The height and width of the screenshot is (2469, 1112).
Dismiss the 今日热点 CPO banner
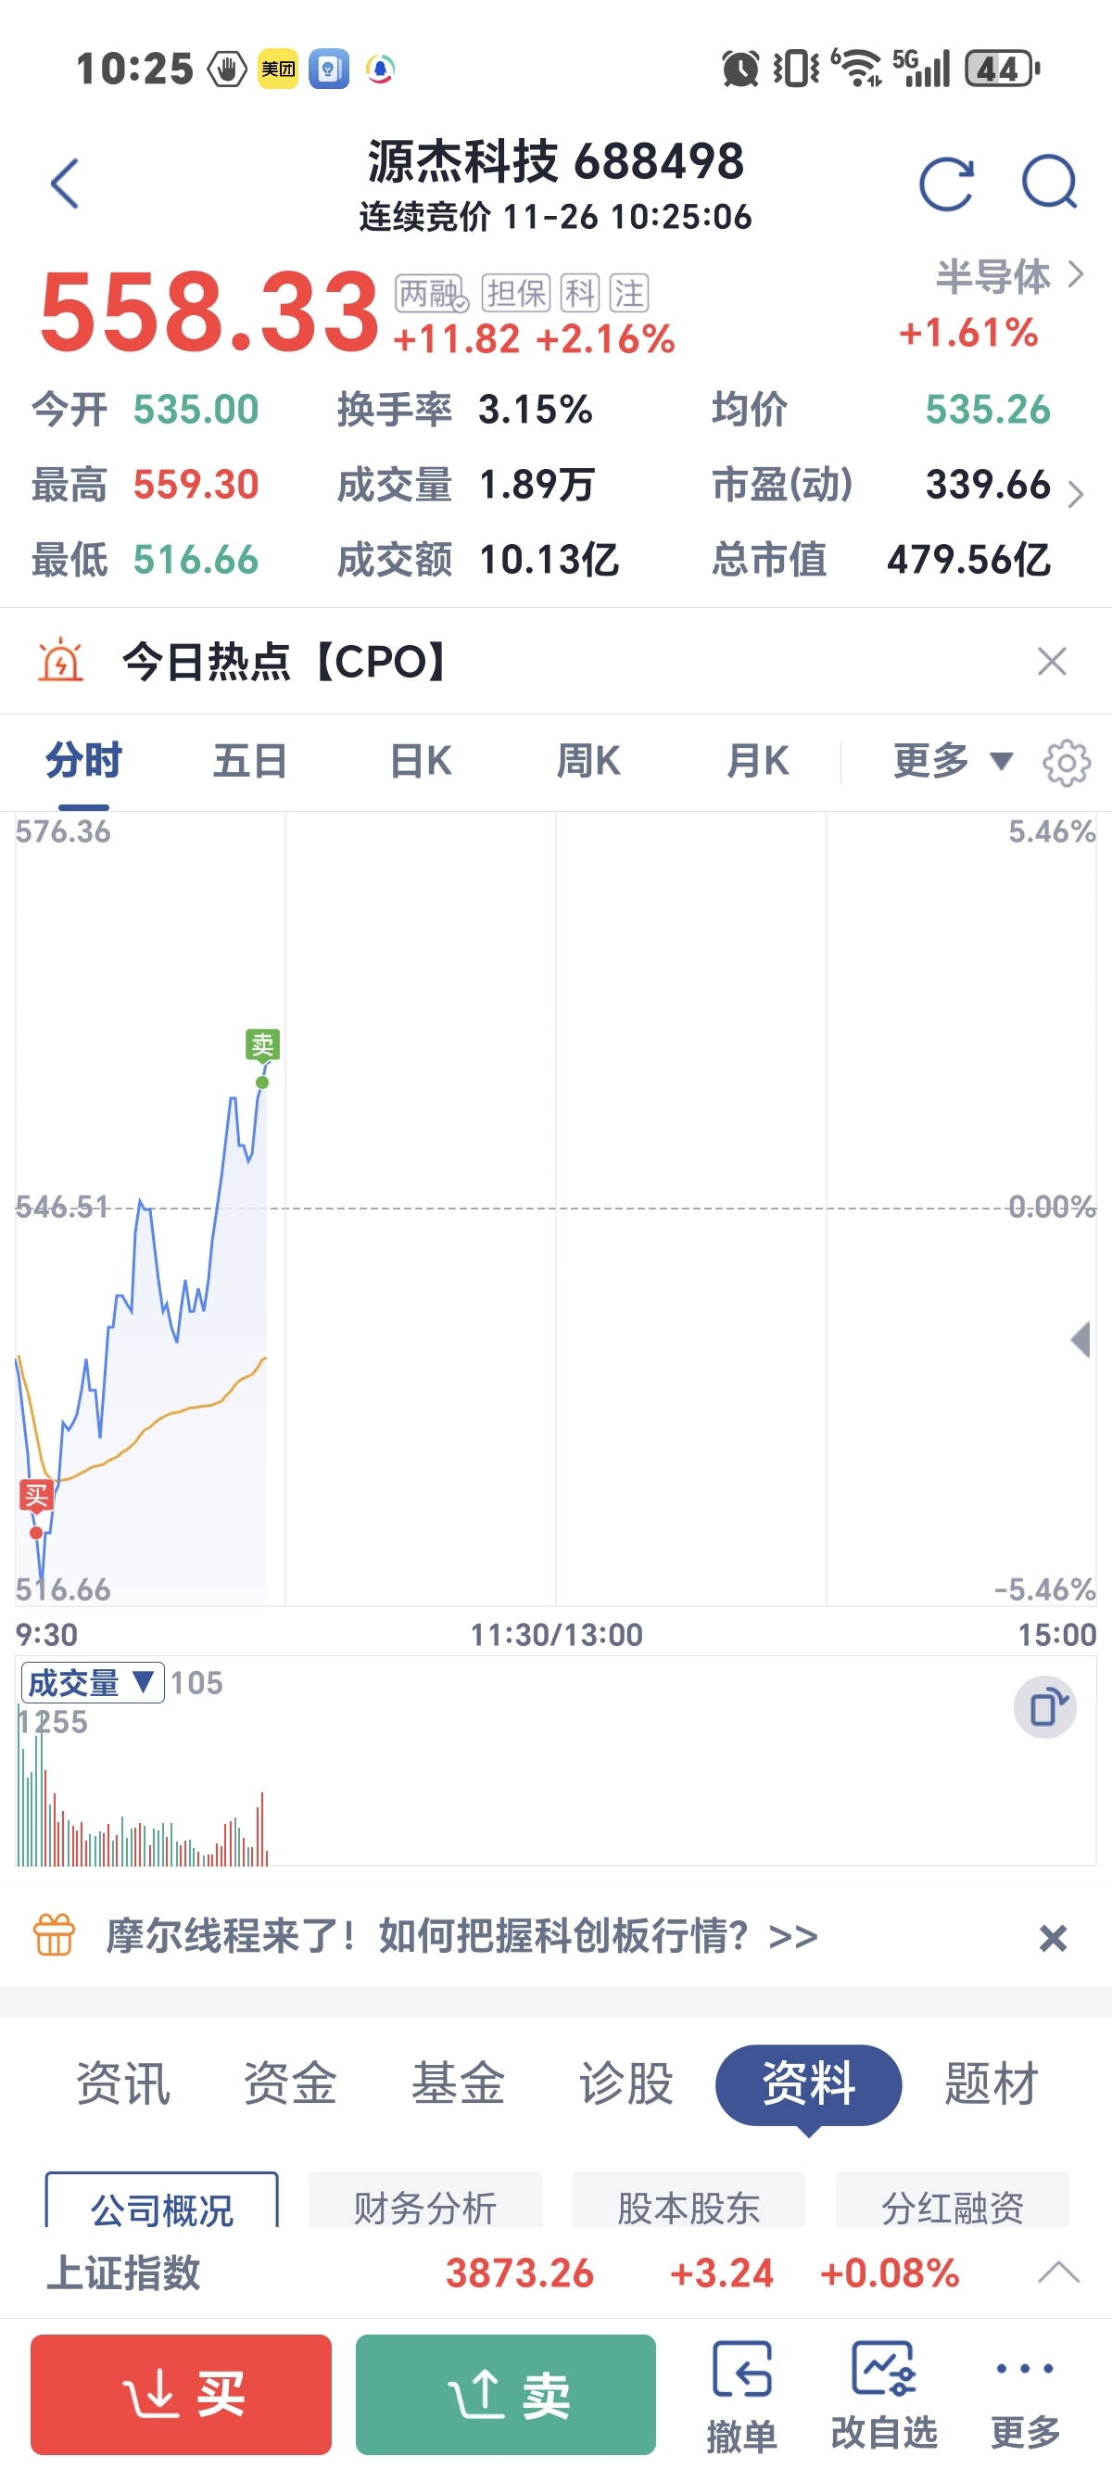pyautogui.click(x=1052, y=662)
